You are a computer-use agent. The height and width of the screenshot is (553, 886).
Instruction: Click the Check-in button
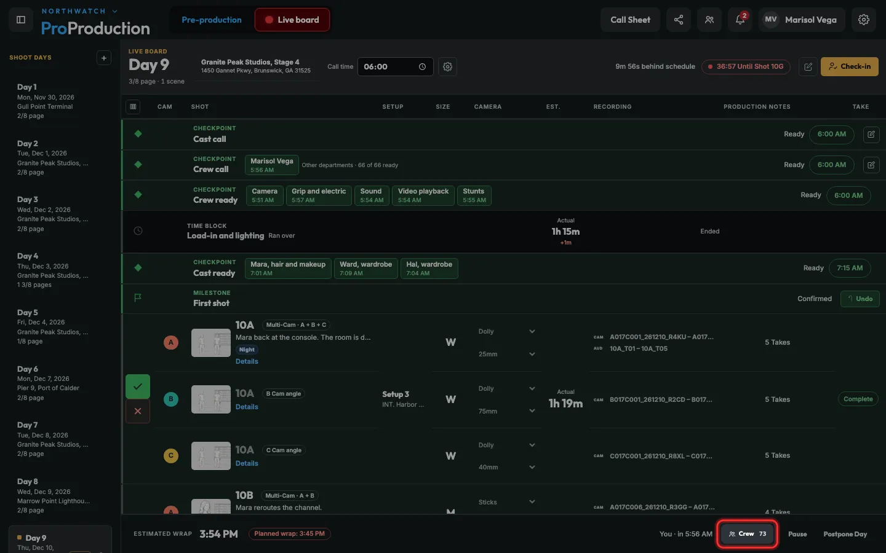(x=850, y=66)
